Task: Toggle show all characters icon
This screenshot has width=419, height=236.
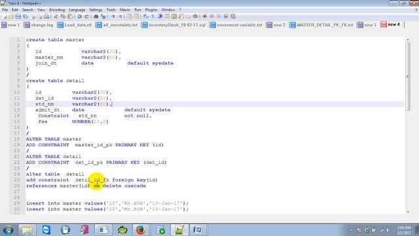Action: (153, 16)
